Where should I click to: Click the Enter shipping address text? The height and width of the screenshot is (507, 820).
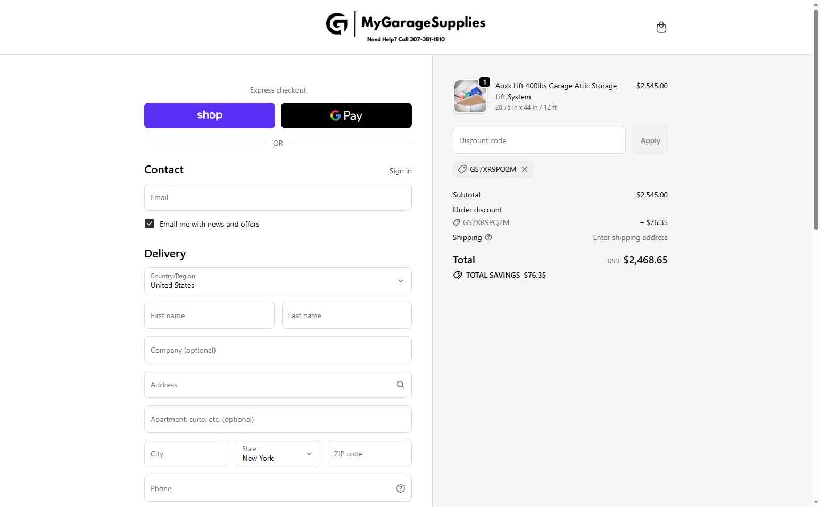631,237
